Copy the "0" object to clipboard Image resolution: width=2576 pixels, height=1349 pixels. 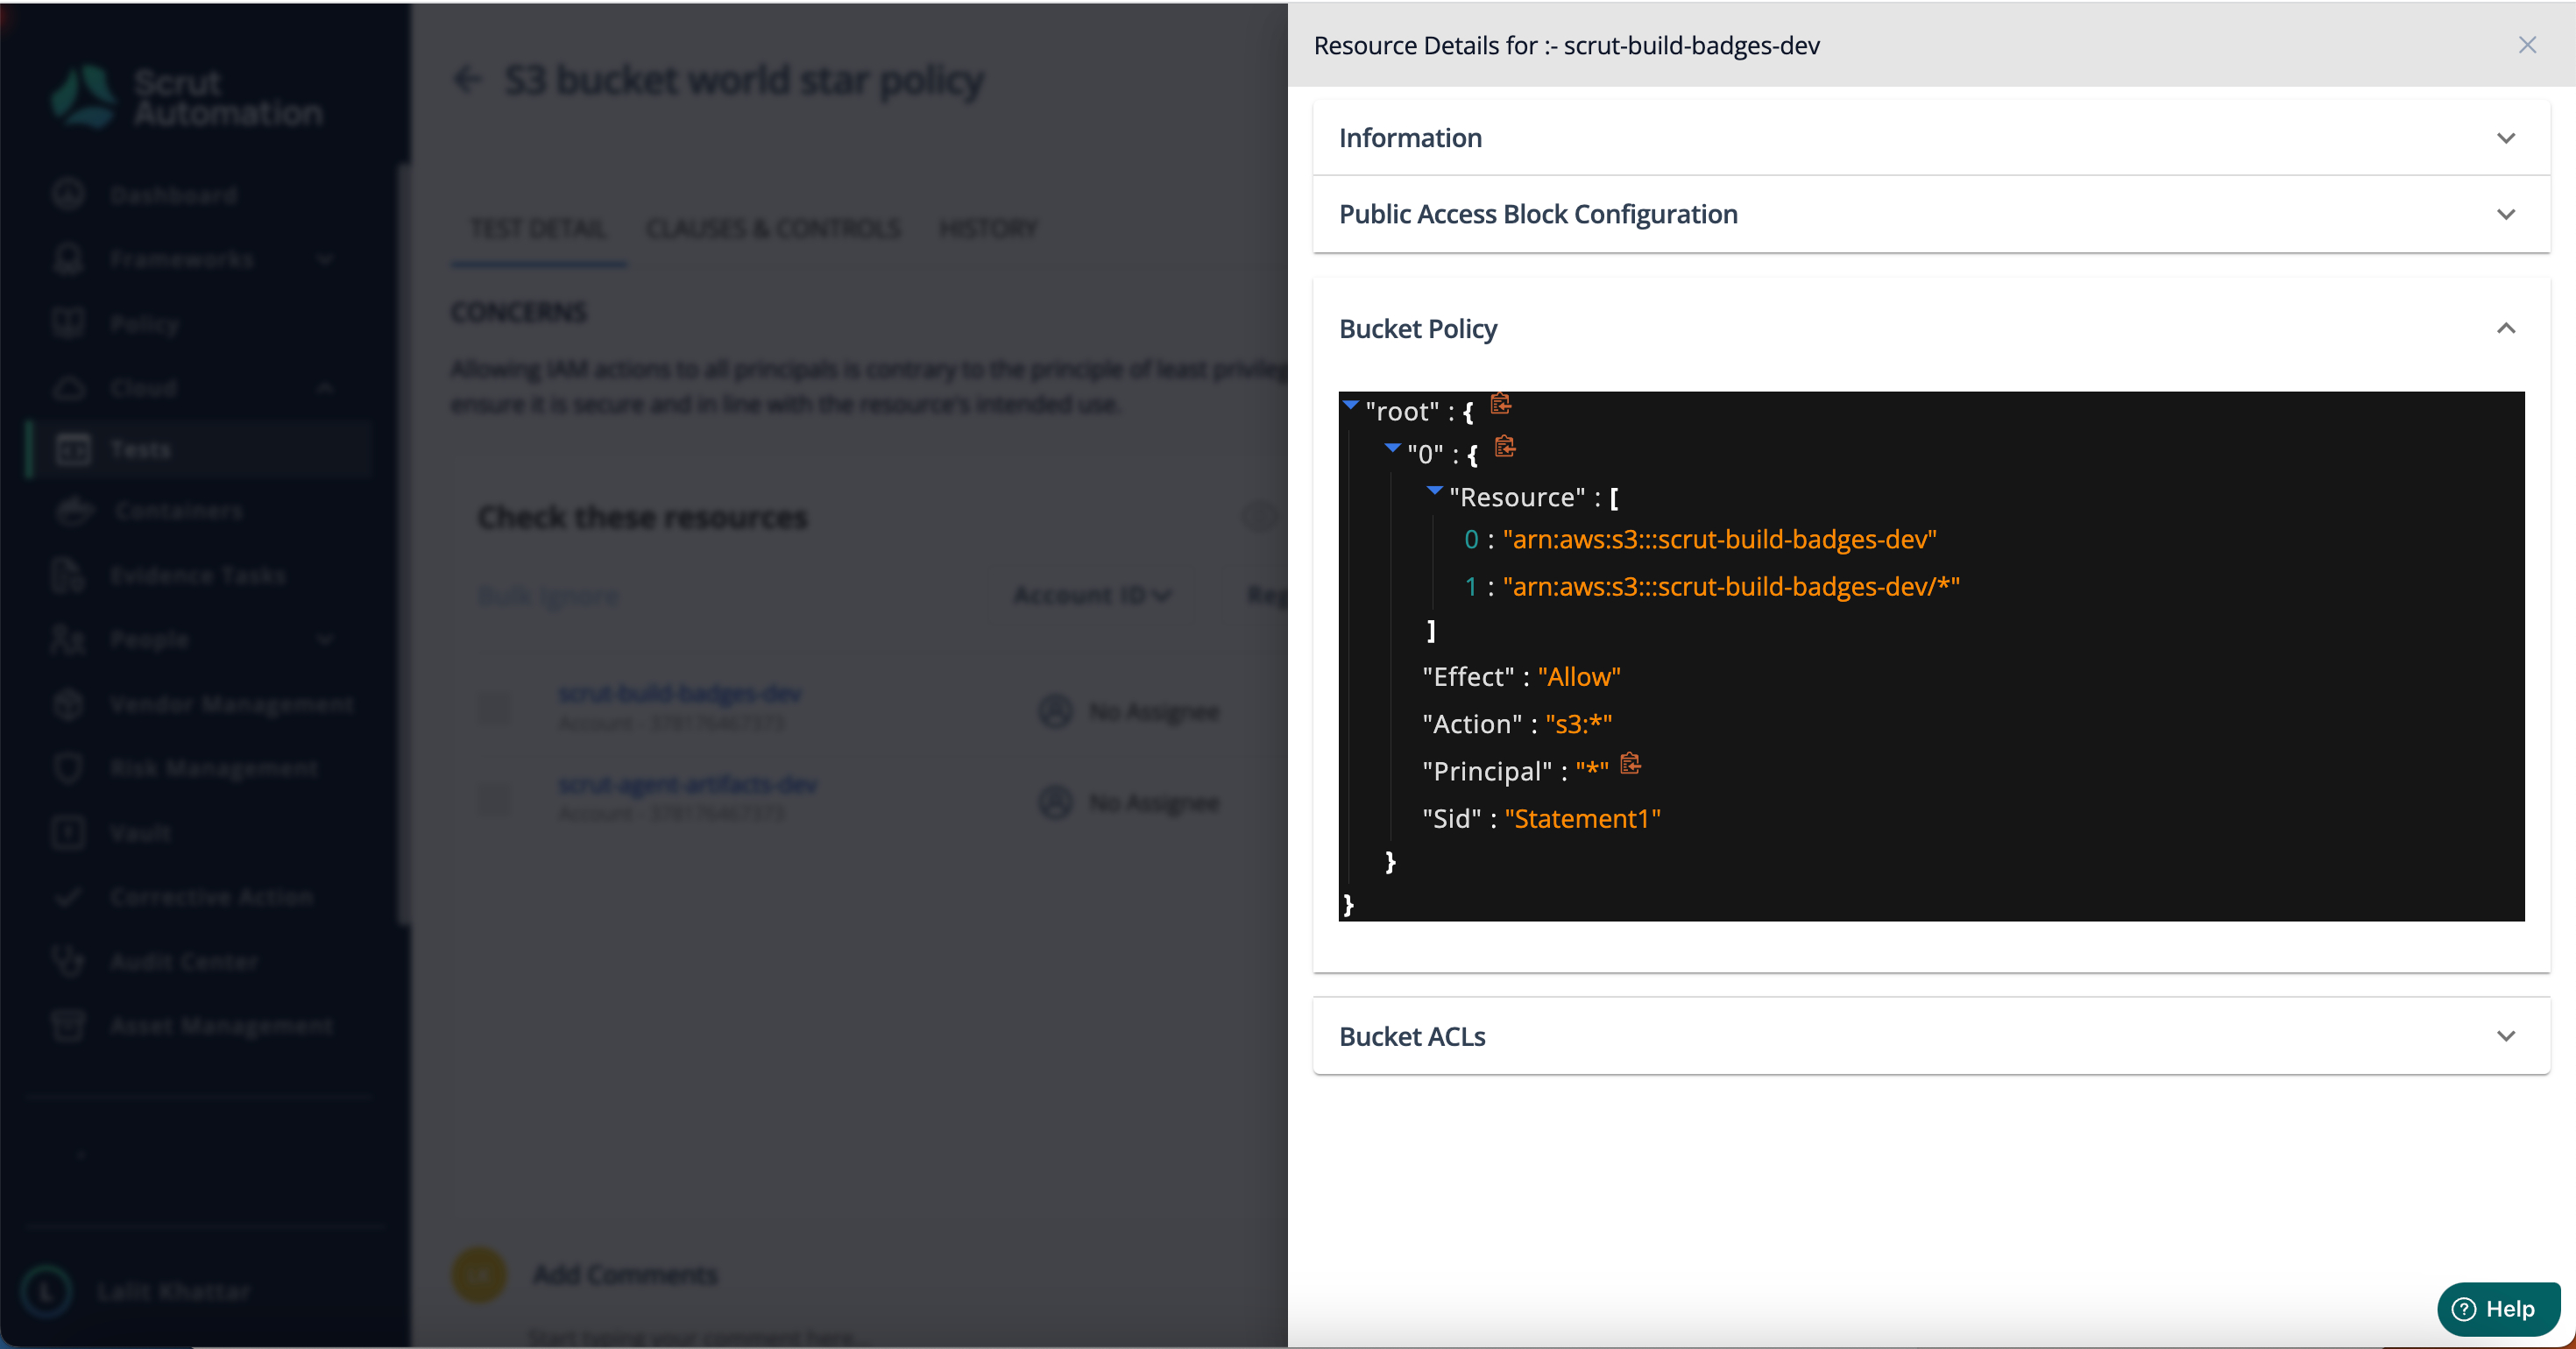point(1505,447)
